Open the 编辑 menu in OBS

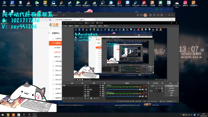pyautogui.click(x=71, y=26)
